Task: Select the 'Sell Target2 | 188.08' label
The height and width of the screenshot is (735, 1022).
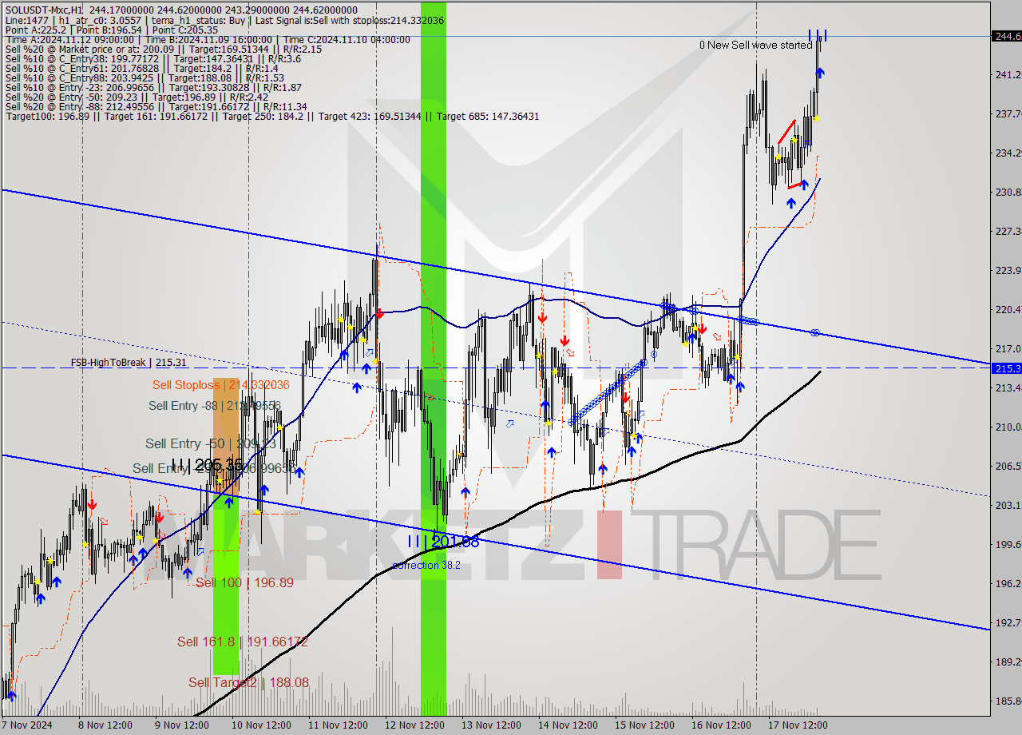Action: (248, 682)
